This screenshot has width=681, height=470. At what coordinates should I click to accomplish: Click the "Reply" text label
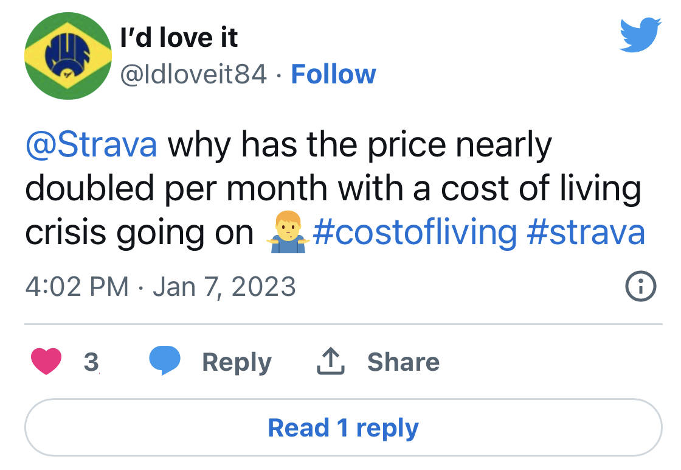237,362
